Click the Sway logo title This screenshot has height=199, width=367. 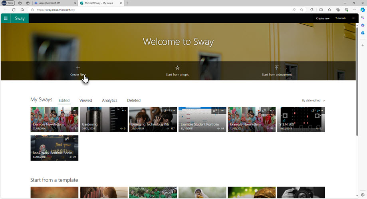click(x=20, y=18)
